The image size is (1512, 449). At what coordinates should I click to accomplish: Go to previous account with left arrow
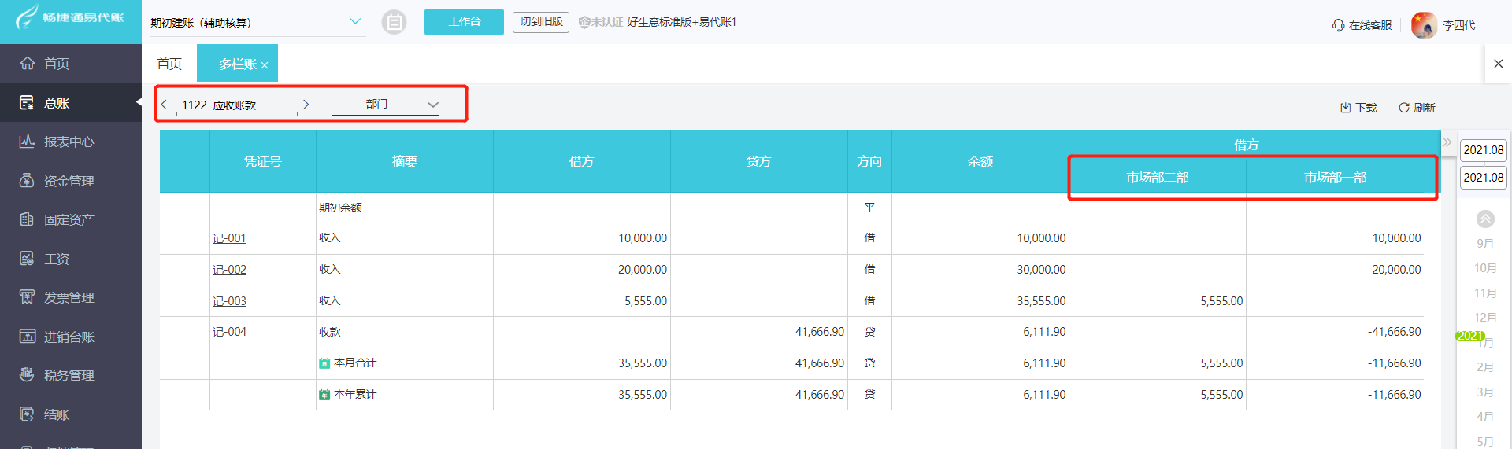(164, 105)
